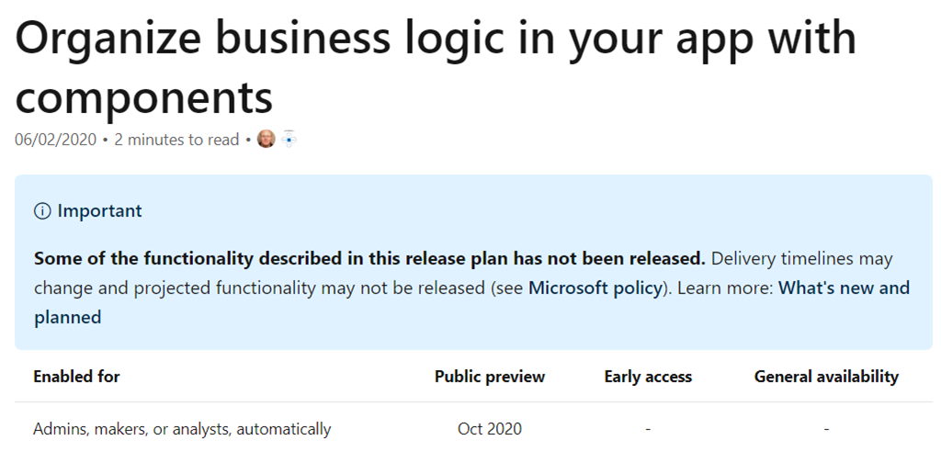Click the bold not been released sentence
This screenshot has width=941, height=463.
click(x=369, y=258)
